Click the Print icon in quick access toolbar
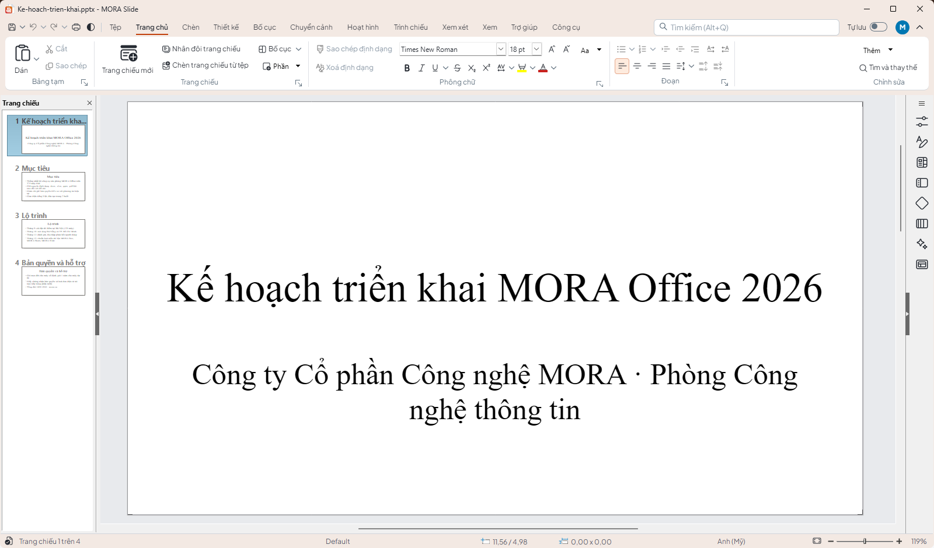The image size is (934, 548). click(x=76, y=27)
